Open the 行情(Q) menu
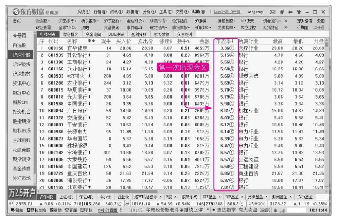This screenshot has width=337, height=218. (x=100, y=12)
